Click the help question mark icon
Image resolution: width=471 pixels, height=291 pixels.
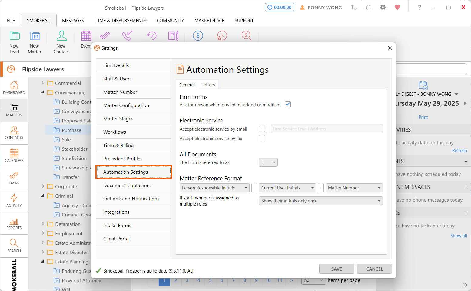420,8
